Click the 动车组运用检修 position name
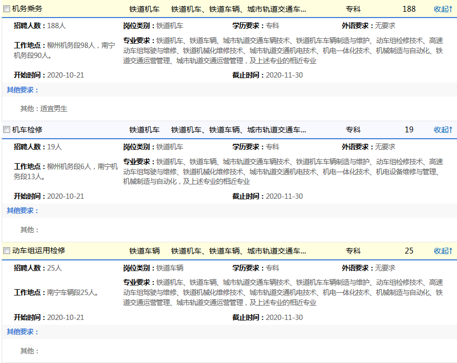This screenshot has width=457, height=363. click(38, 251)
